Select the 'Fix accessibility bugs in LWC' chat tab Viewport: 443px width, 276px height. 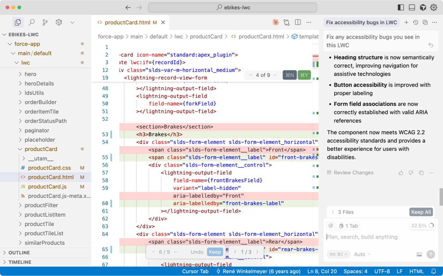pos(361,22)
